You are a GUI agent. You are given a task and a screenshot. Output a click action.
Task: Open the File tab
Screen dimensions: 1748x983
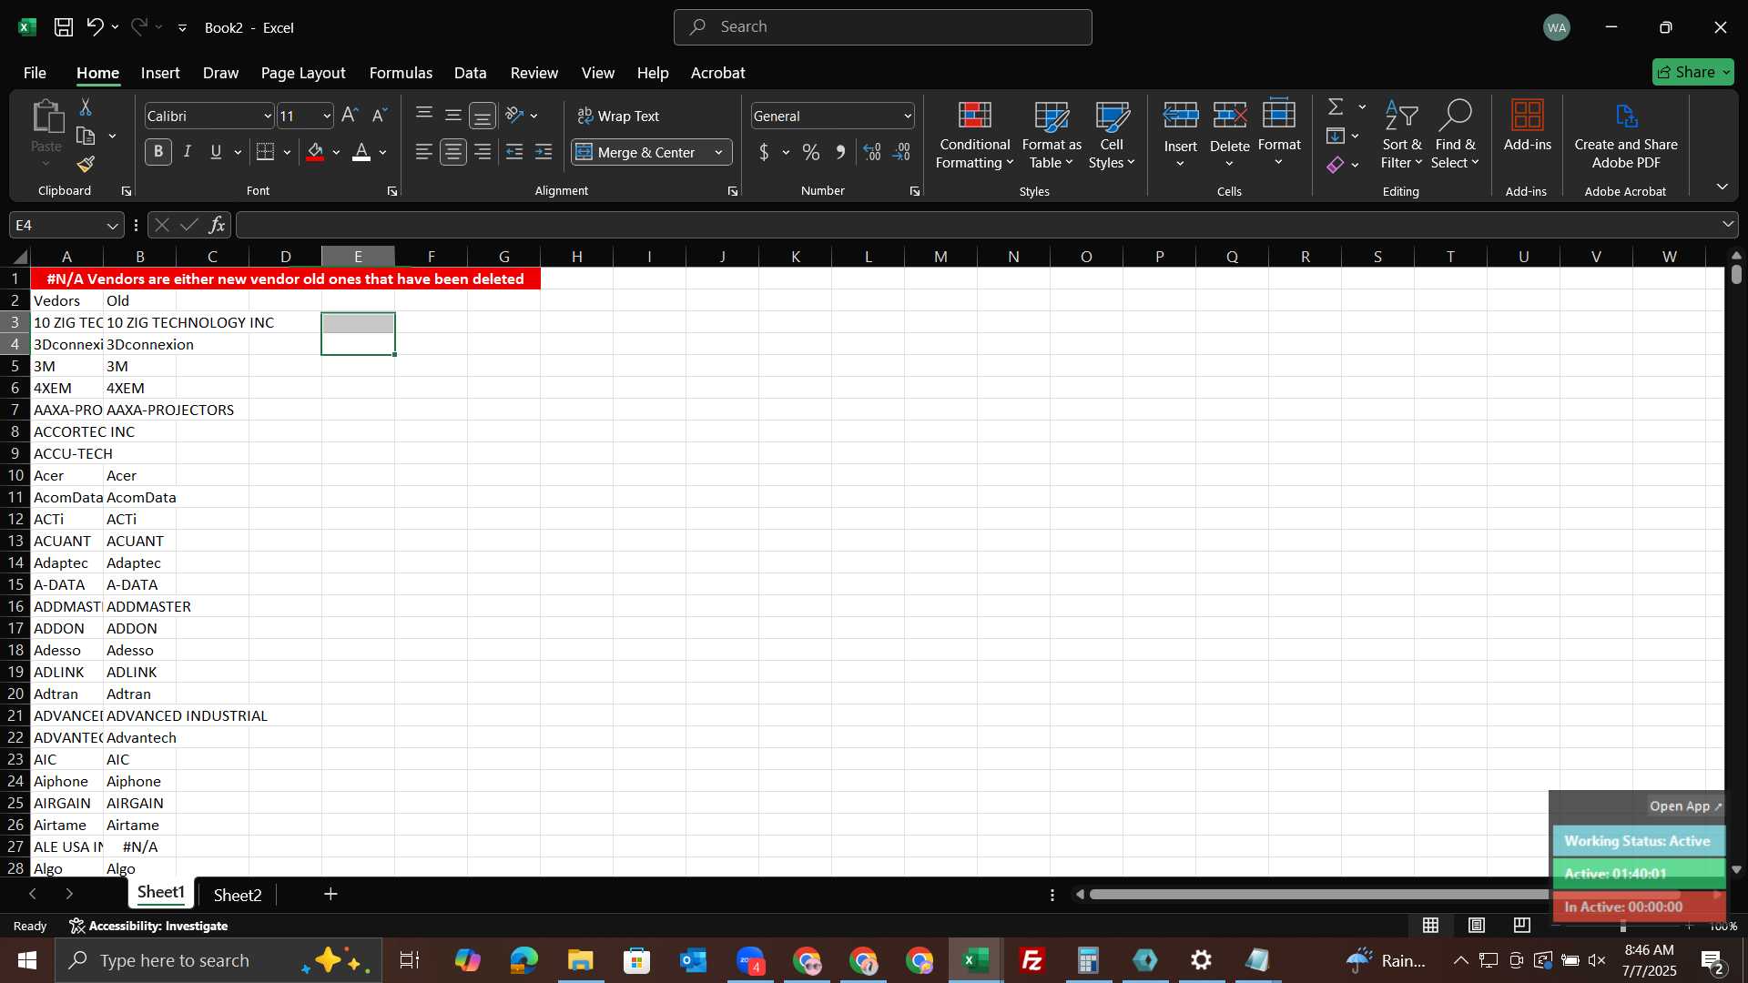pyautogui.click(x=35, y=73)
